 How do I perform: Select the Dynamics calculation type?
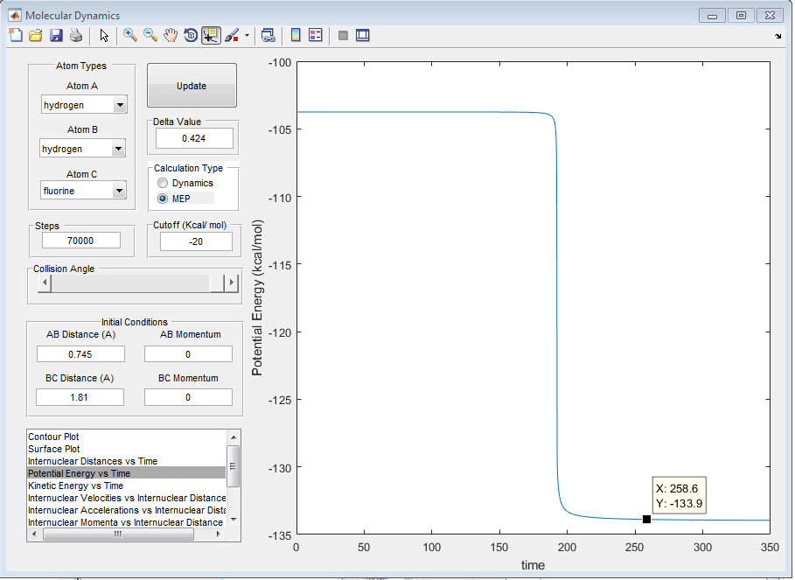[x=162, y=183]
